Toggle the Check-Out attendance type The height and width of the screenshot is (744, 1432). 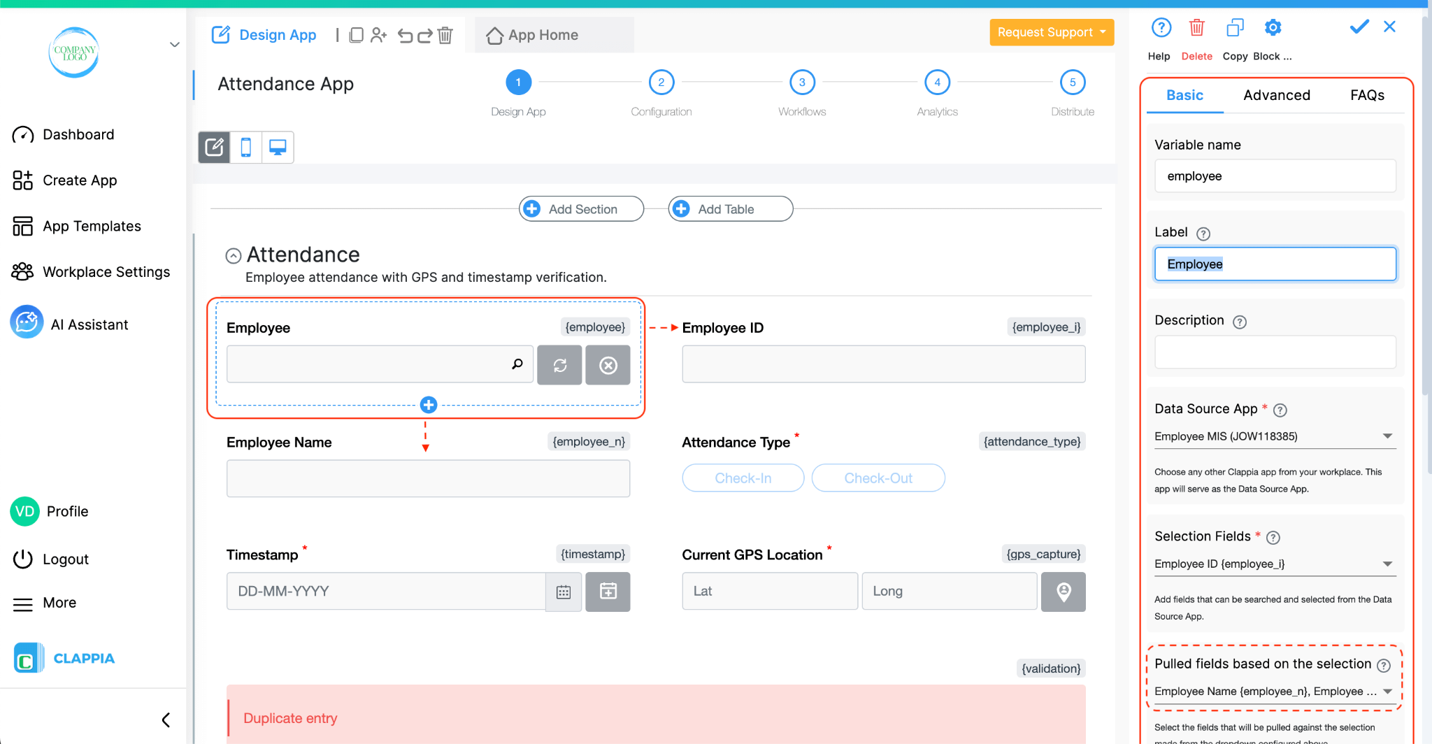(878, 478)
